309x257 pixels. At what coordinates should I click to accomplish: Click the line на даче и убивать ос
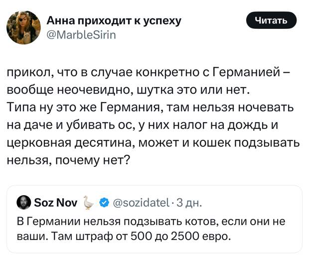[143, 125]
